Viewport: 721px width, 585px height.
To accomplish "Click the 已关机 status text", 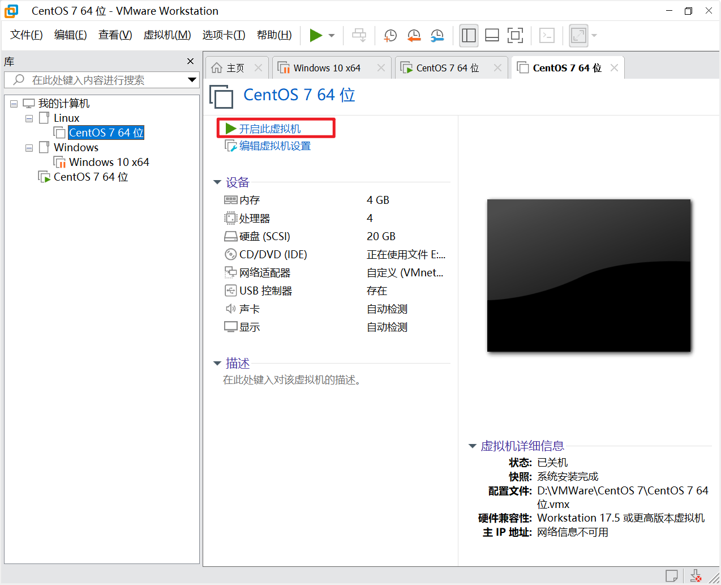I will click(552, 463).
